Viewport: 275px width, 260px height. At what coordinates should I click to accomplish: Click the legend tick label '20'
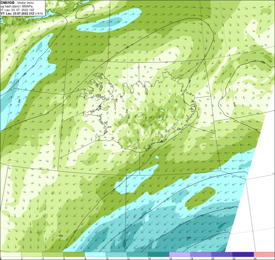point(213,258)
